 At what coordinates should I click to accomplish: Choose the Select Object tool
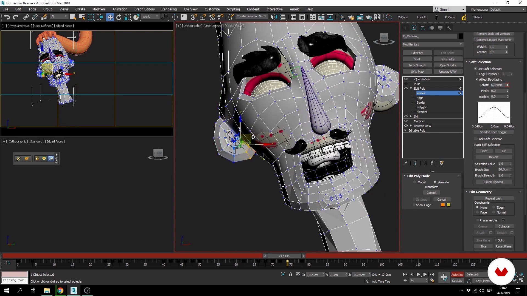pyautogui.click(x=73, y=17)
